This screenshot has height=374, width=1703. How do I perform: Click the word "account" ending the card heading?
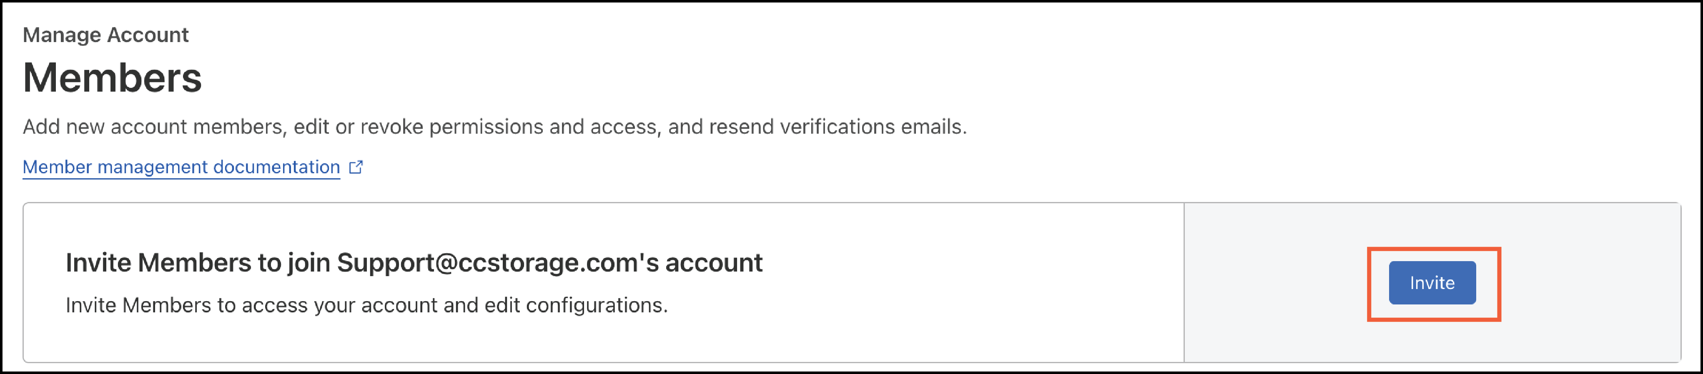pos(713,263)
